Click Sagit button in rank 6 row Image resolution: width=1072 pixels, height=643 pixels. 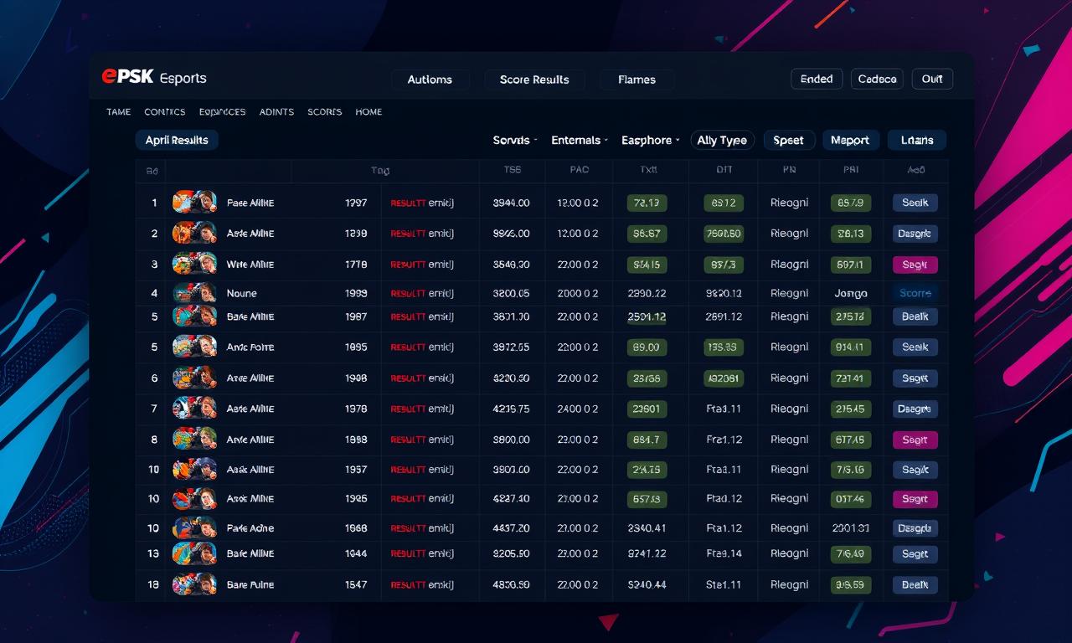(x=915, y=378)
